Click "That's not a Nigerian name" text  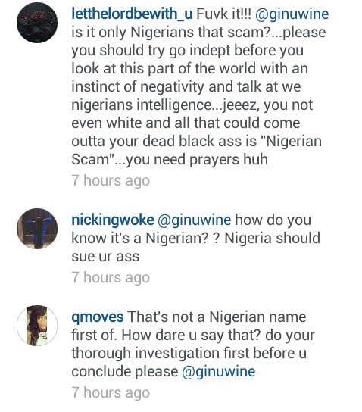(217, 317)
